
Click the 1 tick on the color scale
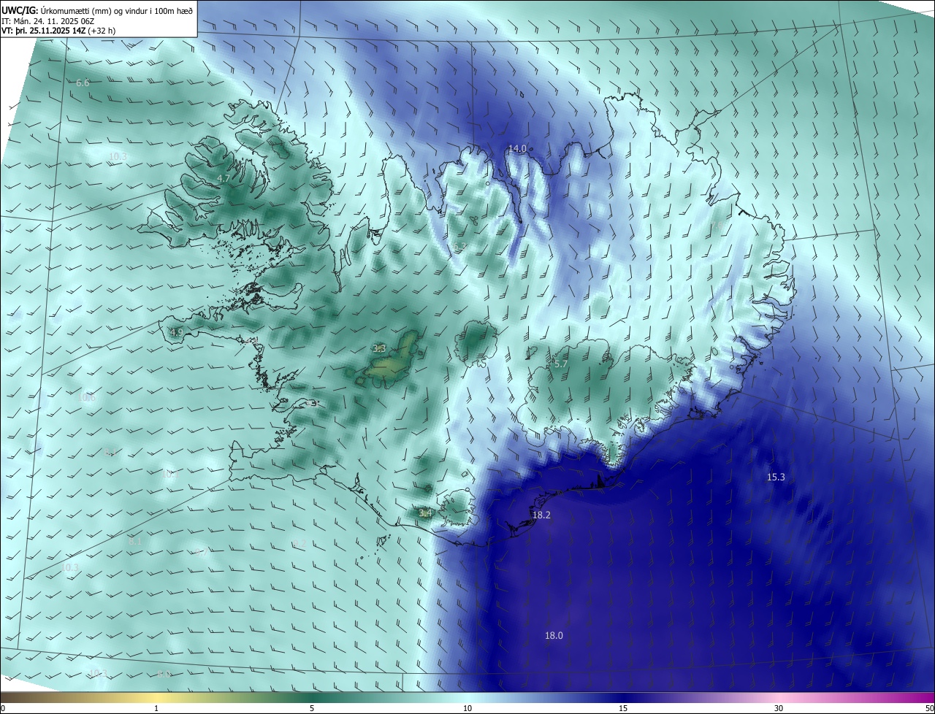157,708
